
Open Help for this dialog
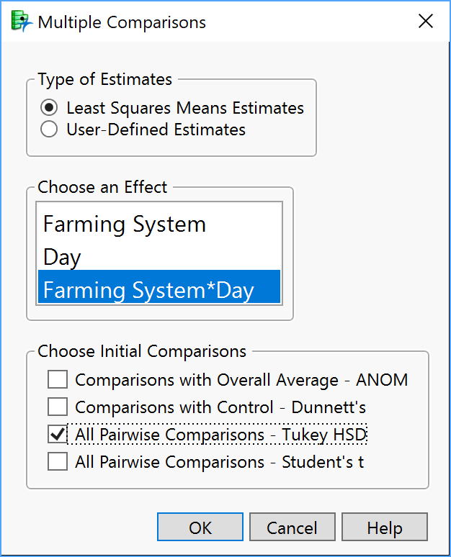coord(385,527)
